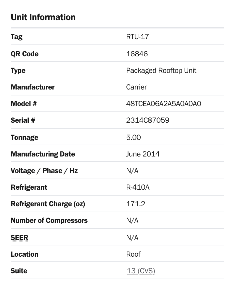Click the QR Code value 16846
Screen dimensions: 238x294
pos(137,54)
